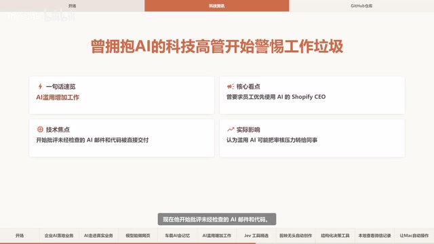Select the 模型能做网页 chapter
The image size is (434, 244).
click(x=138, y=235)
